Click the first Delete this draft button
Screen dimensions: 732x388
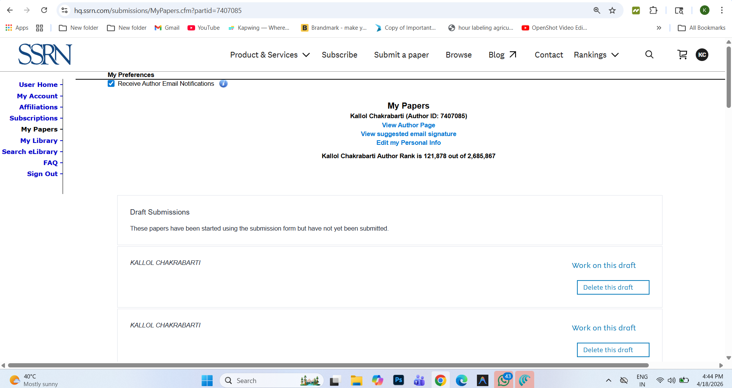[x=613, y=287]
